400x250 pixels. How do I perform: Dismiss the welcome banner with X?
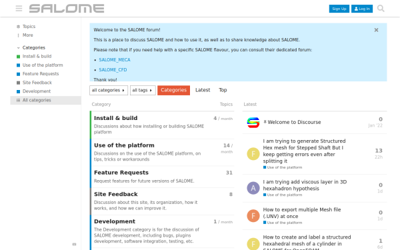(x=376, y=30)
